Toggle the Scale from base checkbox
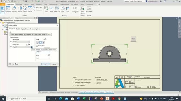The width and height of the screenshot is (181, 101). point(46,56)
